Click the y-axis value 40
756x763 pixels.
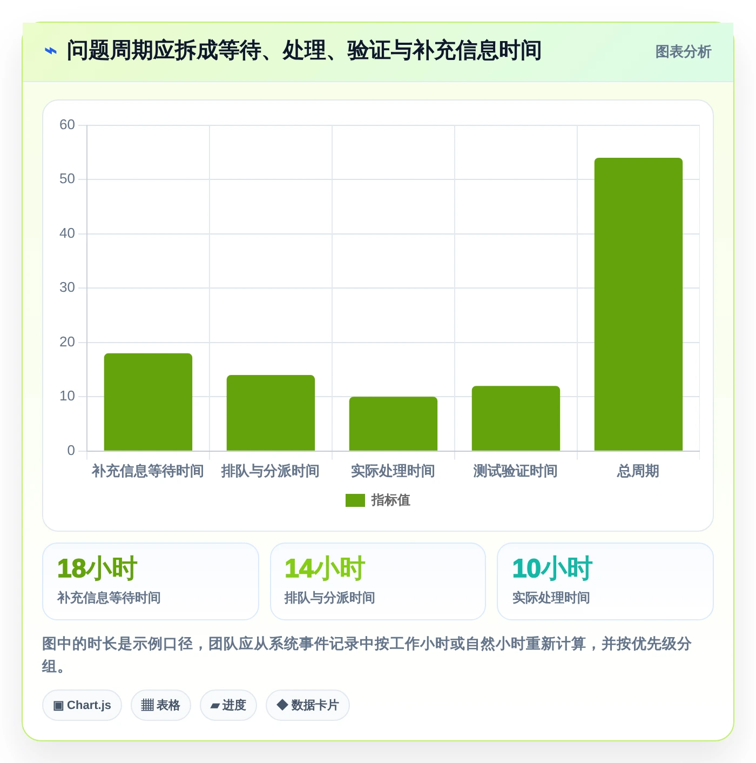67,233
